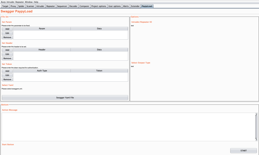
Task: Click 'Please enter the token required for authentication.' text
Action: click(x=20, y=68)
